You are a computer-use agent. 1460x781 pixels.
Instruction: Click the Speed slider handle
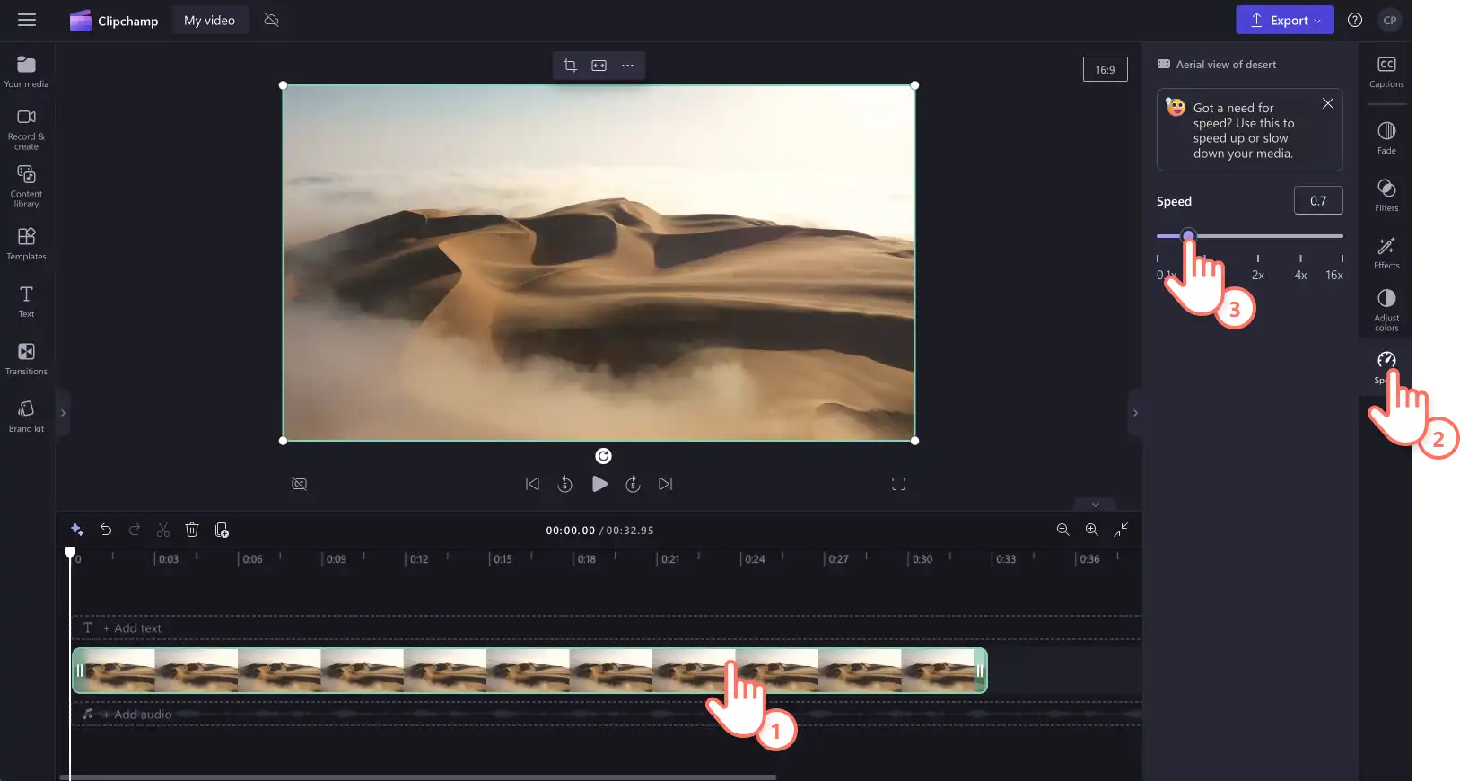(x=1188, y=236)
